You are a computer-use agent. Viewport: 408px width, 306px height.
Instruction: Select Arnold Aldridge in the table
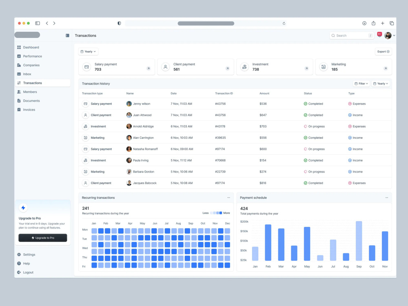pyautogui.click(x=143, y=126)
